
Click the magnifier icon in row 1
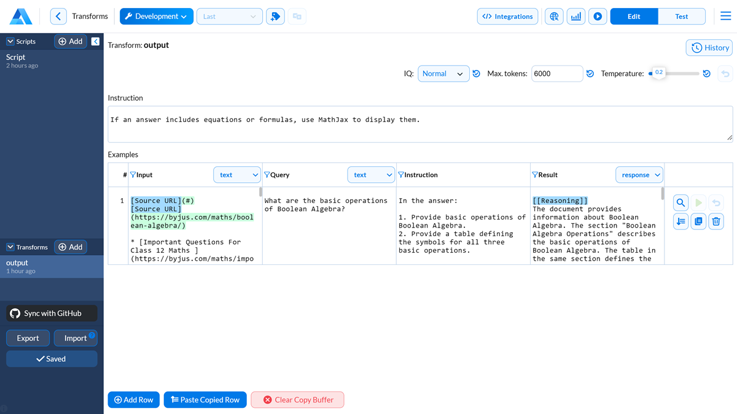(680, 203)
